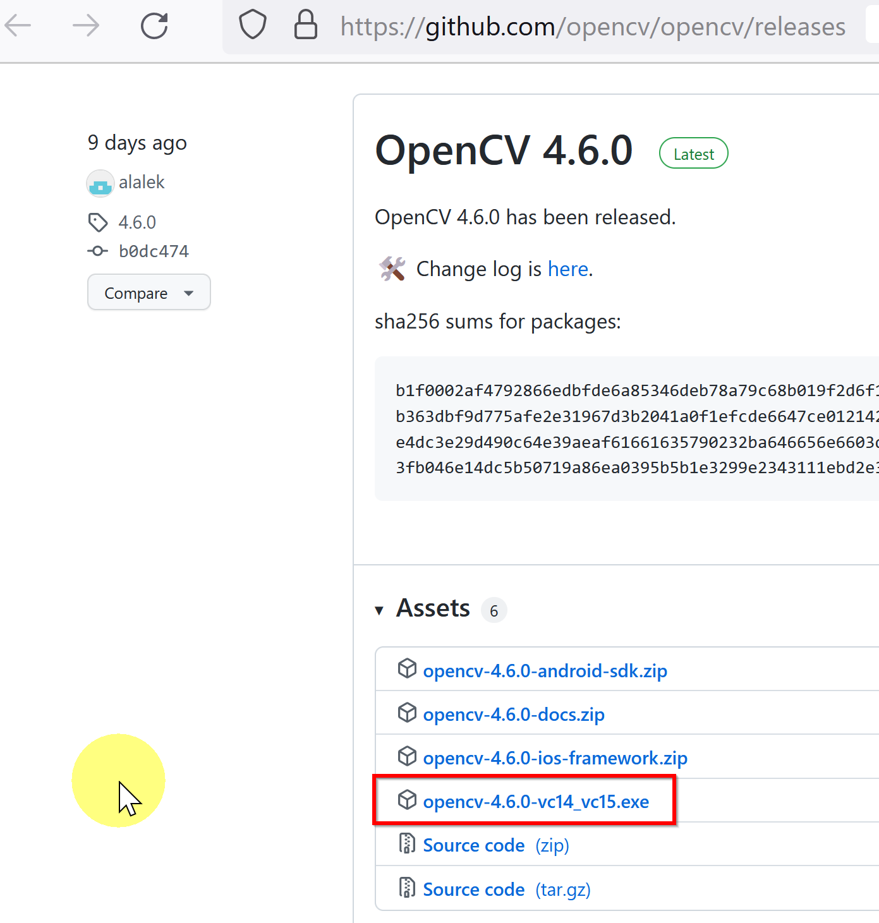Click the package icon for vc14_vc15.exe
Image resolution: width=879 pixels, height=923 pixels.
tap(407, 800)
